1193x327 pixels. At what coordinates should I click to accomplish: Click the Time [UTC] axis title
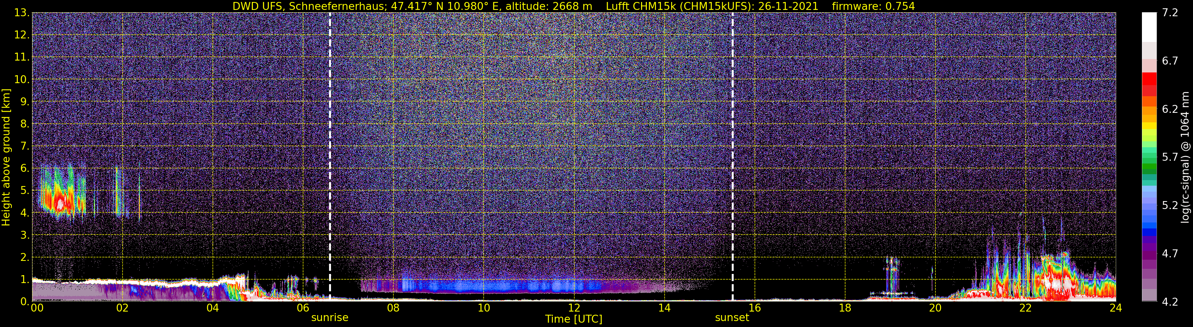(x=573, y=319)
